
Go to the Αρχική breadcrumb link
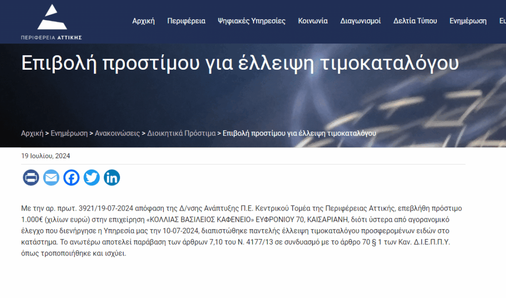click(32, 133)
